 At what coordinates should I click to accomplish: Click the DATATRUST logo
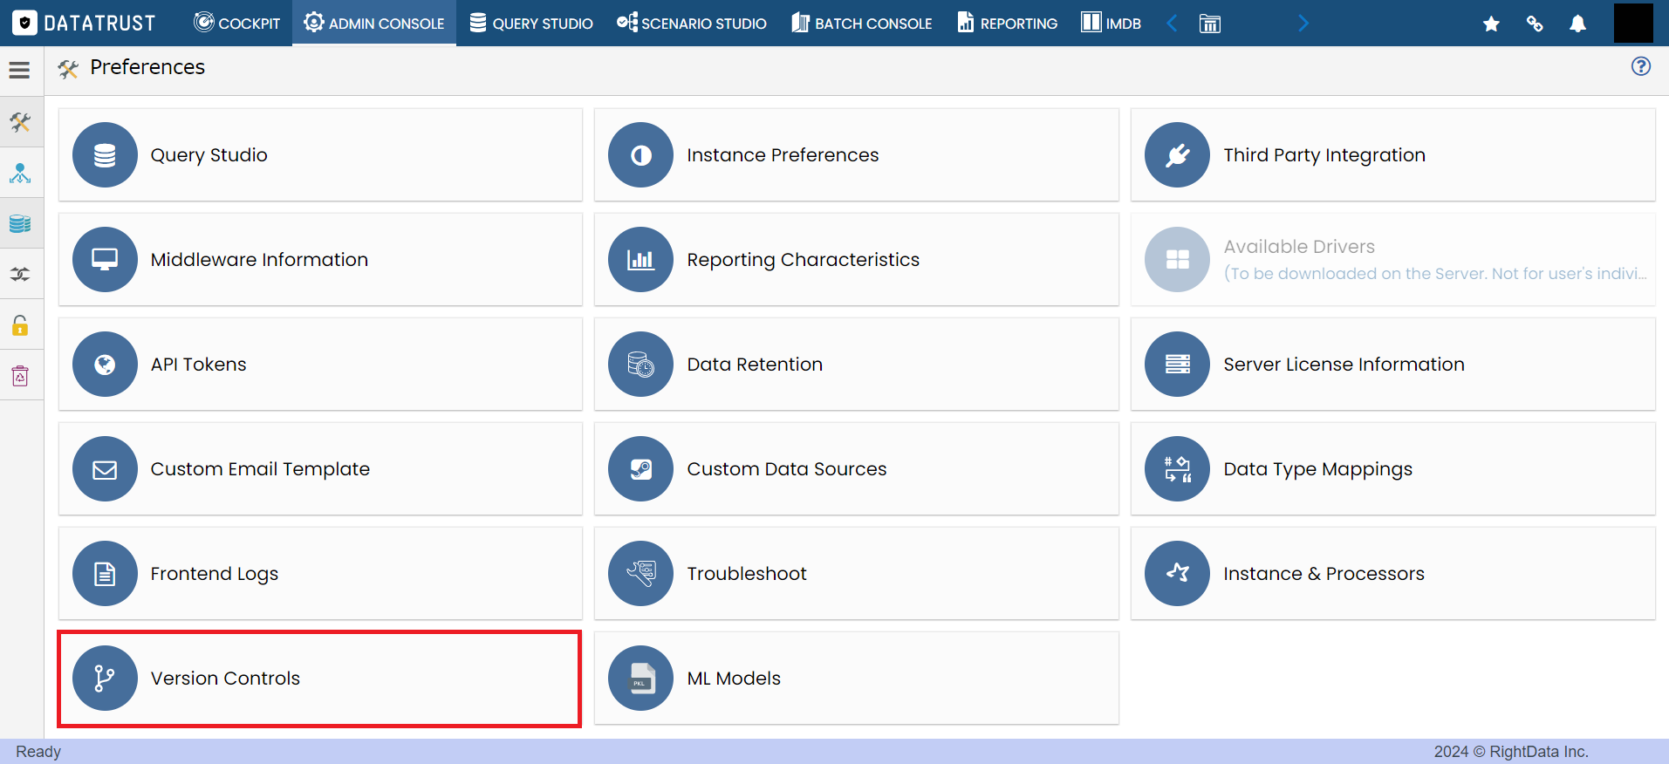[x=85, y=23]
